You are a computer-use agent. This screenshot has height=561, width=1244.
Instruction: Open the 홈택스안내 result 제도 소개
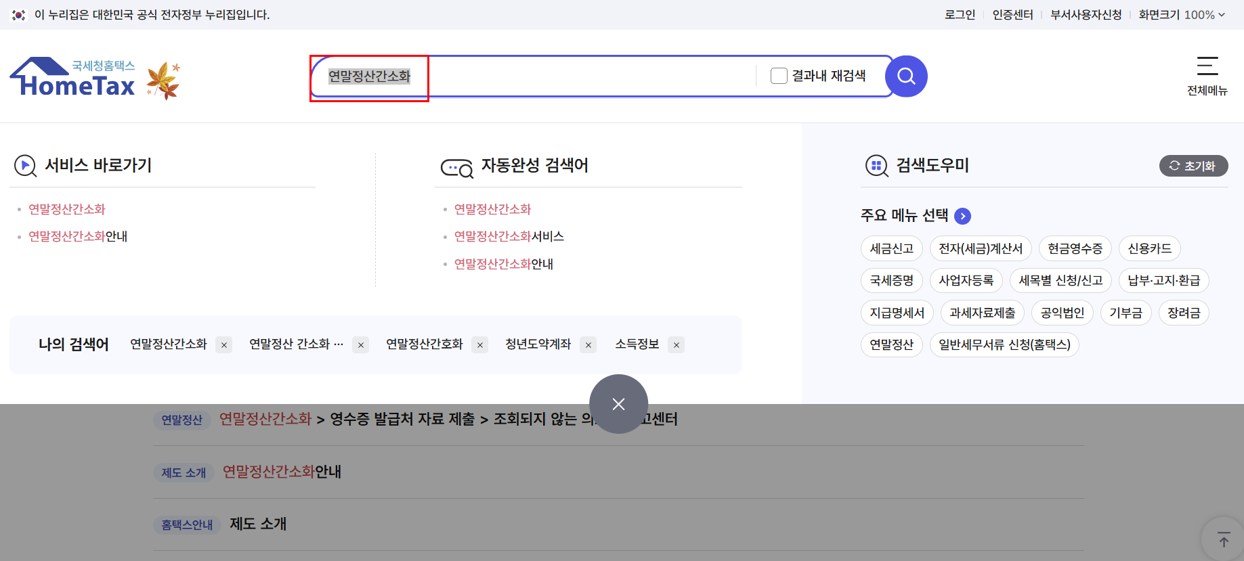pos(258,524)
